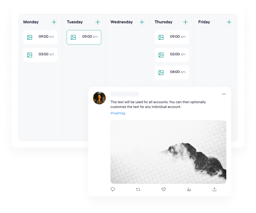
Task: Add a post slot to Monday
Action: pos(54,22)
